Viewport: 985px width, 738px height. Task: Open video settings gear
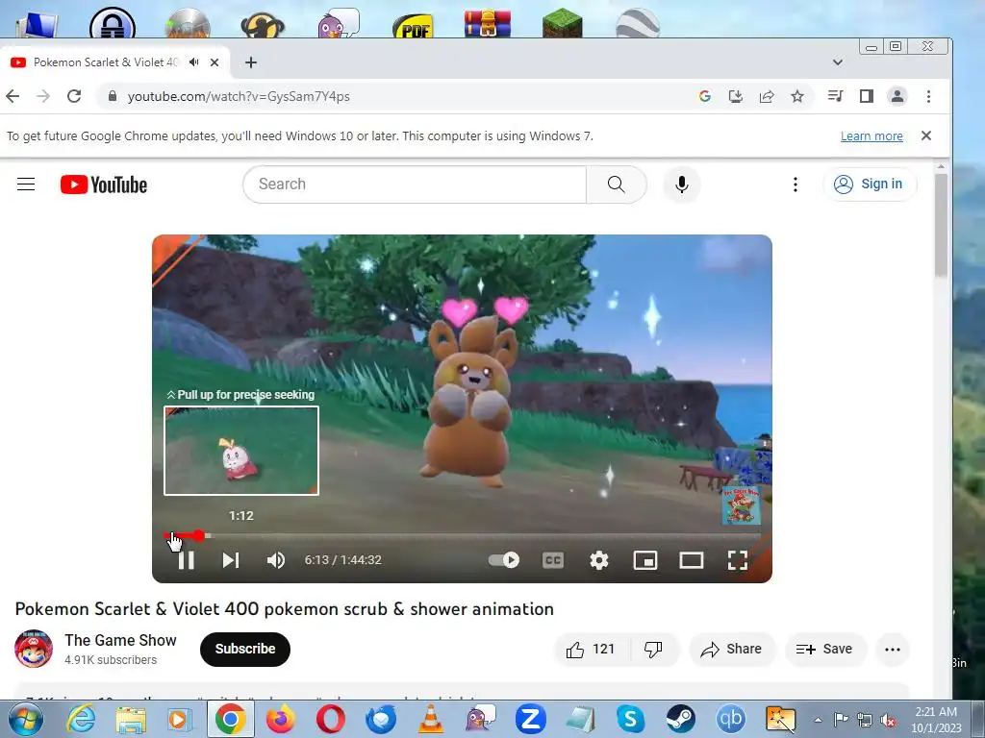tap(598, 560)
